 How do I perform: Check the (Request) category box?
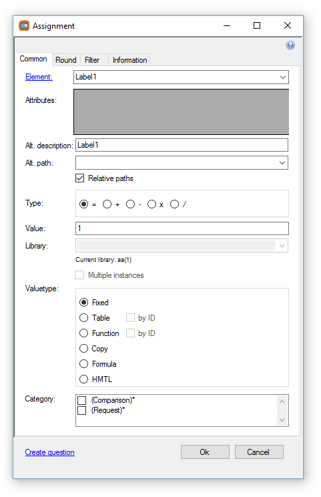pyautogui.click(x=81, y=410)
